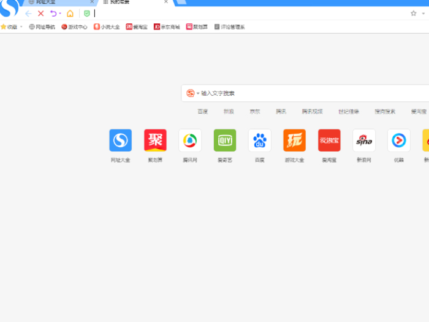Click the 腾讯视频 quick link
This screenshot has width=429, height=322.
tap(312, 112)
